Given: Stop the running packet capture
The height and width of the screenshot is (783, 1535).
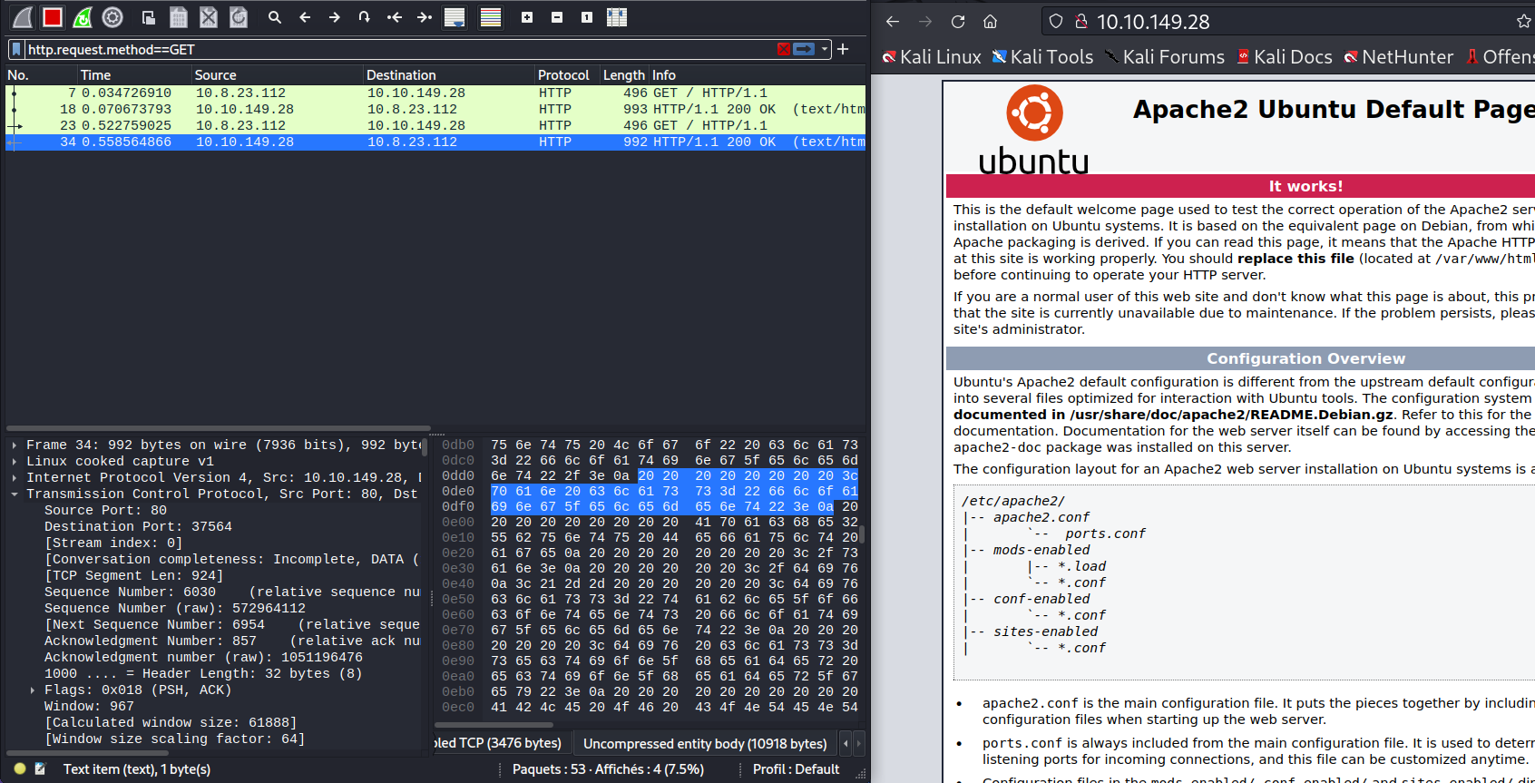Looking at the screenshot, I should (x=53, y=17).
